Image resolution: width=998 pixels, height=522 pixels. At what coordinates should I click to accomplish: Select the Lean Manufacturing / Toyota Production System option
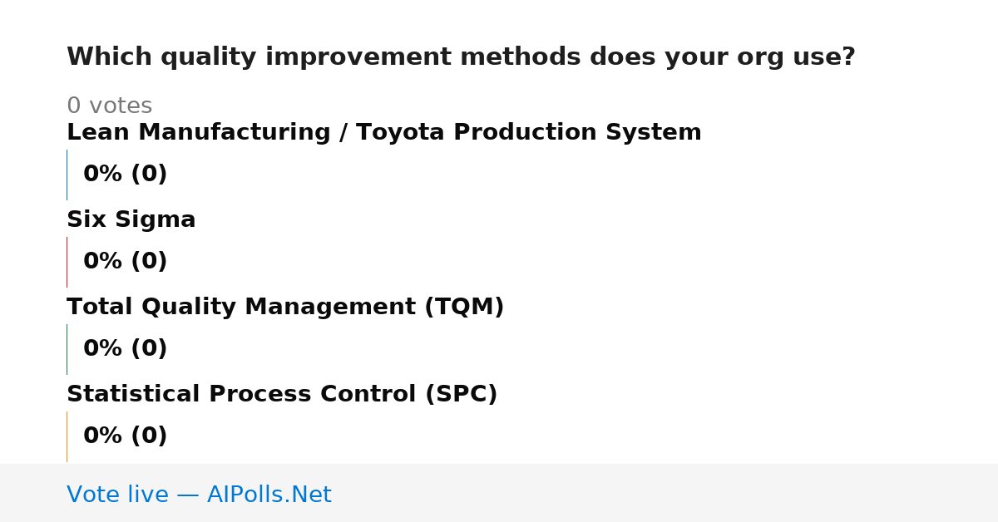click(x=384, y=132)
